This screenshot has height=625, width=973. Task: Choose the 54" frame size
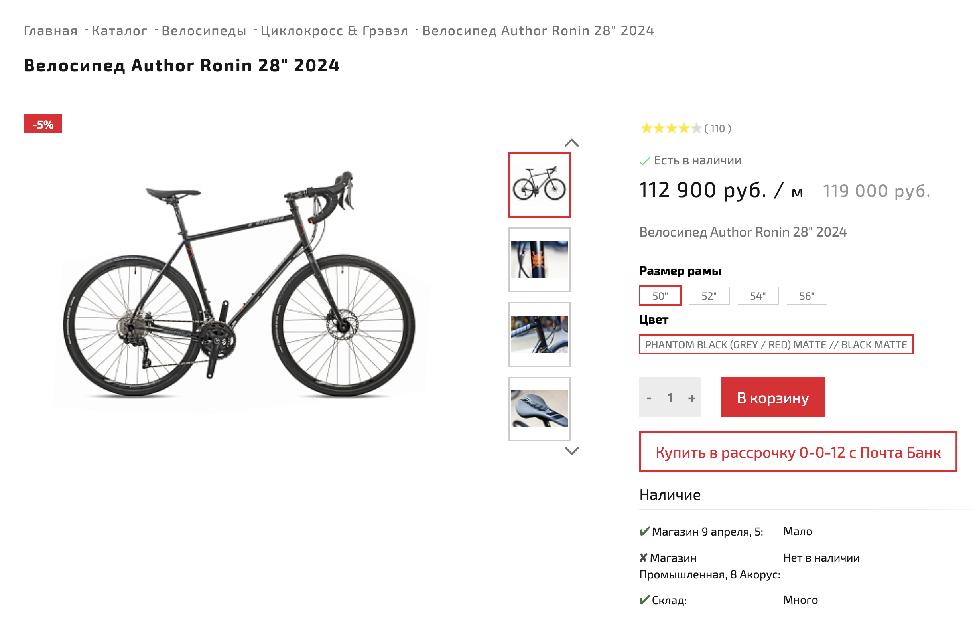(758, 296)
